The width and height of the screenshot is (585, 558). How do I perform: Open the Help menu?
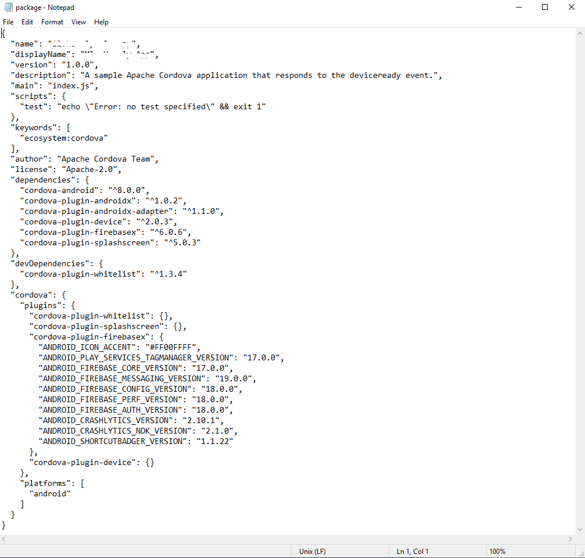[x=101, y=22]
